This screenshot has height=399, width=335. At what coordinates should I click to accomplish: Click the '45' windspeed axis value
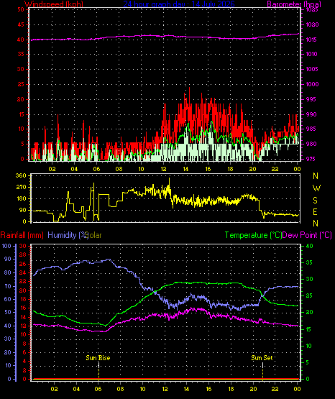point(21,24)
